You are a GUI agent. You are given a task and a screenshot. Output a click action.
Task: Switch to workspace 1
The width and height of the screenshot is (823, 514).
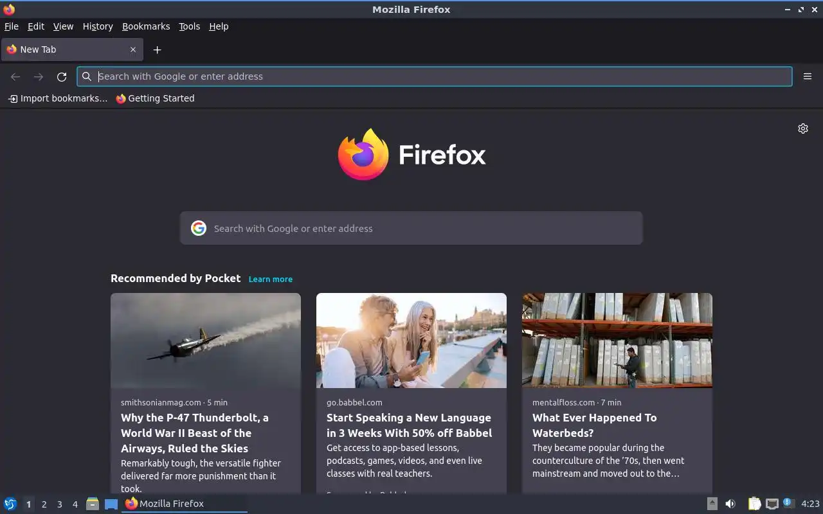[x=28, y=504]
